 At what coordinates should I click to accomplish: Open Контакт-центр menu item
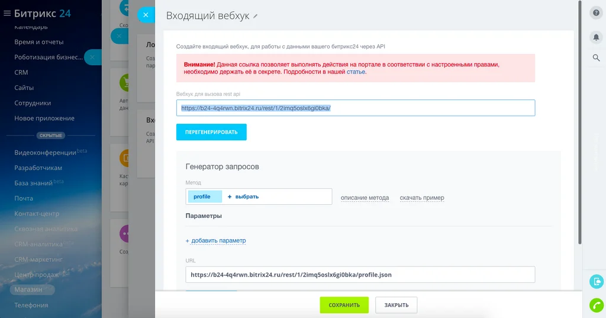point(37,214)
